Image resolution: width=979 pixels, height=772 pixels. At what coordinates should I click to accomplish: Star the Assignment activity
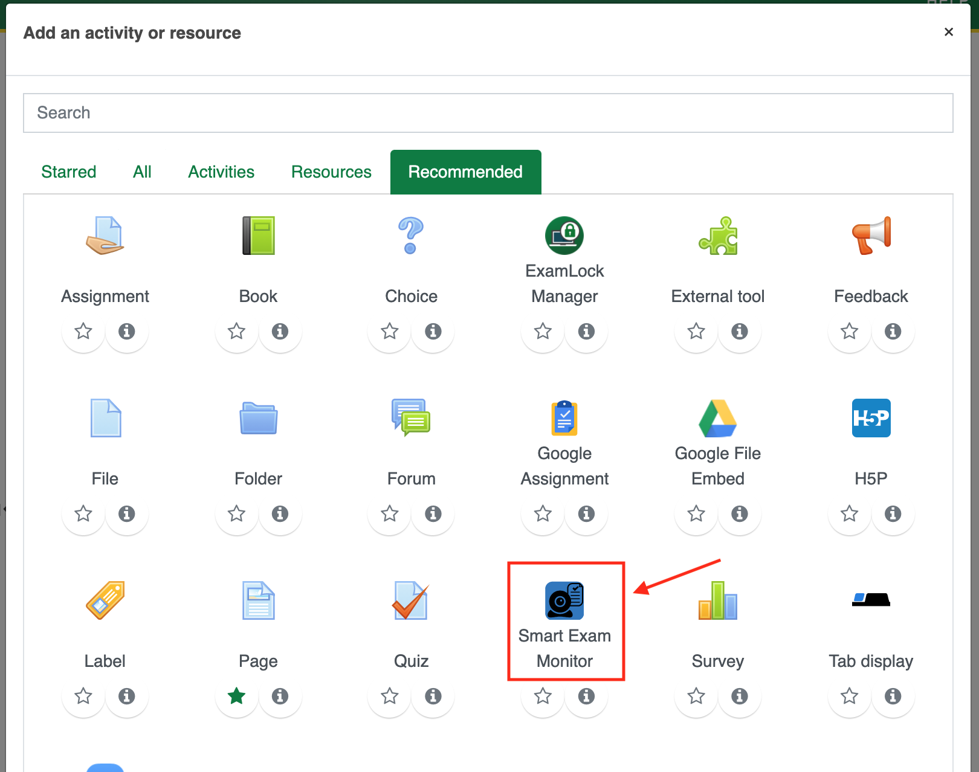[83, 331]
